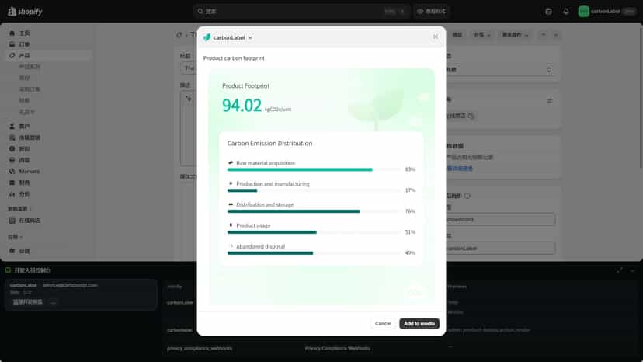Click the Raw material acquisition icon

[x=231, y=162]
